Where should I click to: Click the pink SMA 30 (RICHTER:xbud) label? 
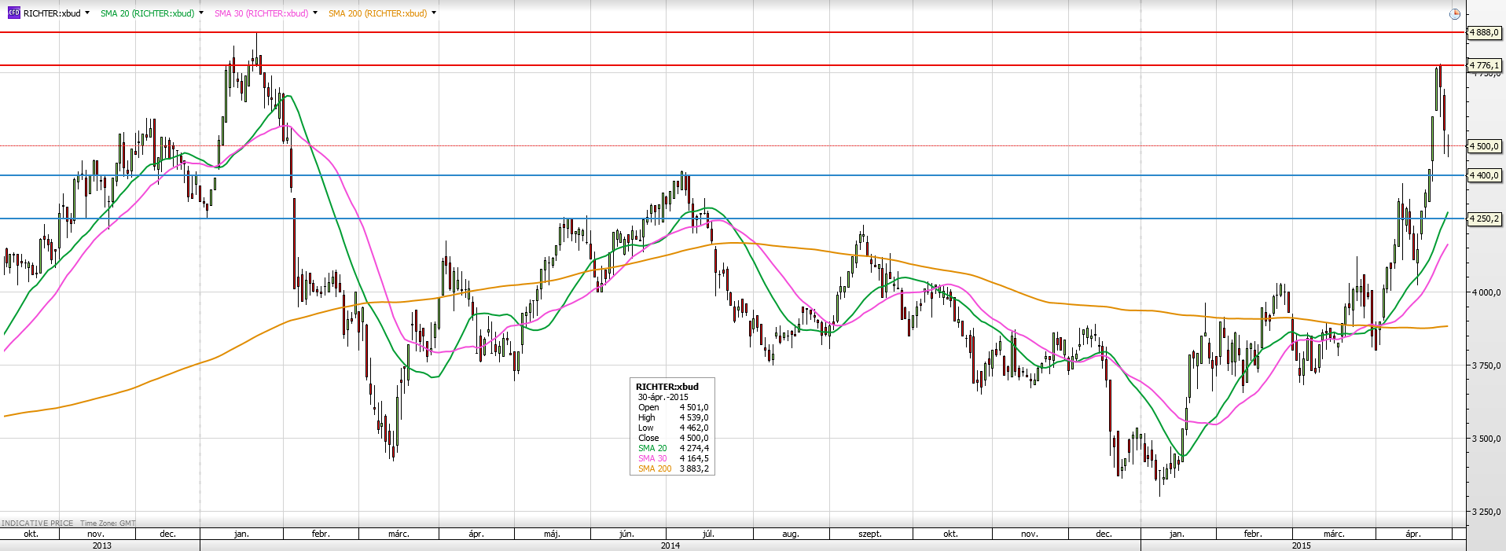tap(261, 13)
